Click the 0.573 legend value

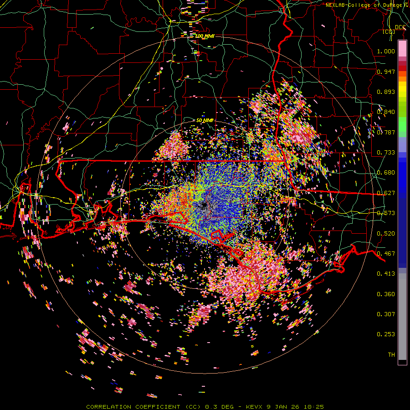pos(386,213)
